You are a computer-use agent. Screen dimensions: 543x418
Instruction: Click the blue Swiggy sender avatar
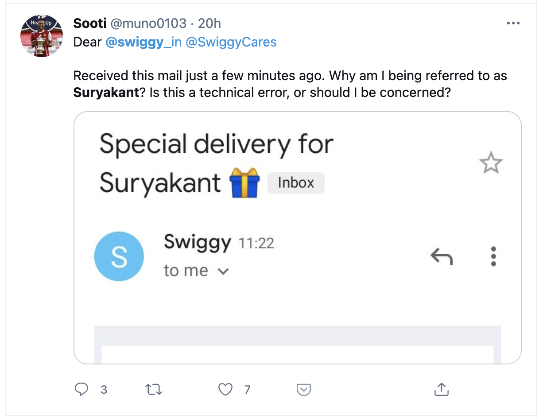119,257
